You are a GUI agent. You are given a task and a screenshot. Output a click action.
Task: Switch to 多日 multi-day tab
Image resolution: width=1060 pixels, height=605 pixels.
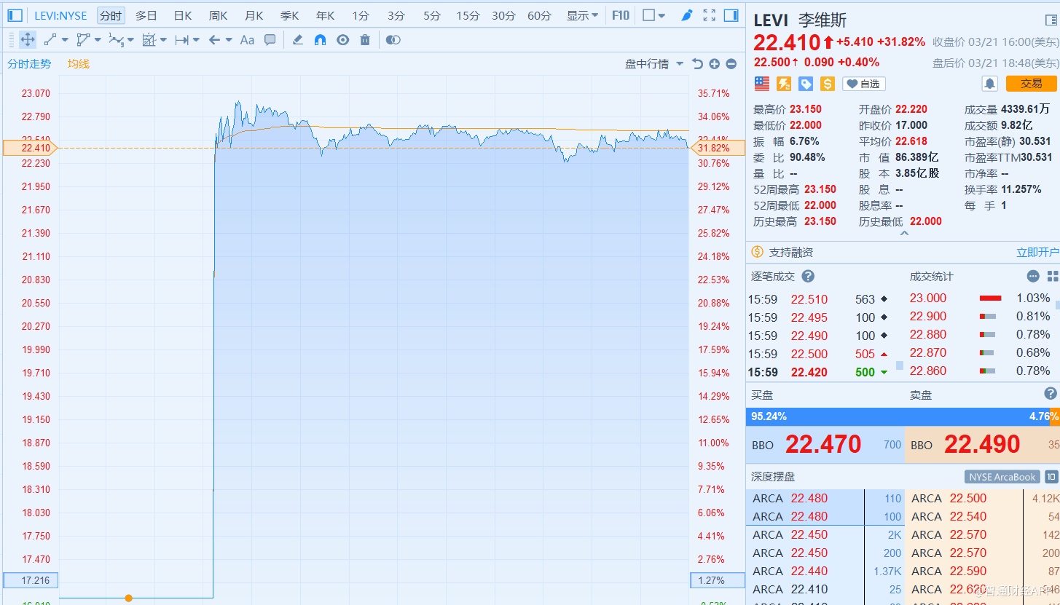pyautogui.click(x=146, y=15)
